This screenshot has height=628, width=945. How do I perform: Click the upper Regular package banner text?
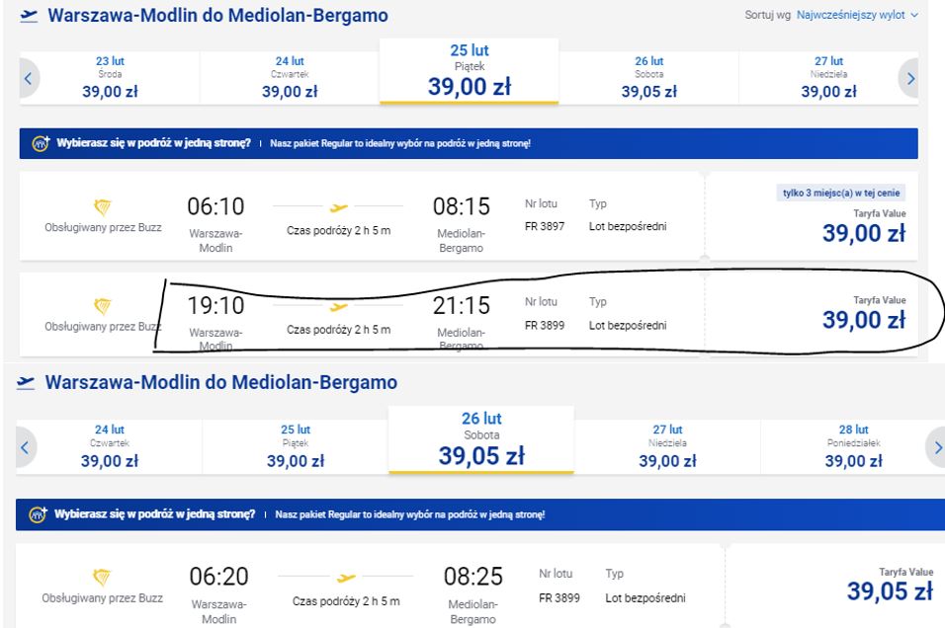tap(400, 143)
